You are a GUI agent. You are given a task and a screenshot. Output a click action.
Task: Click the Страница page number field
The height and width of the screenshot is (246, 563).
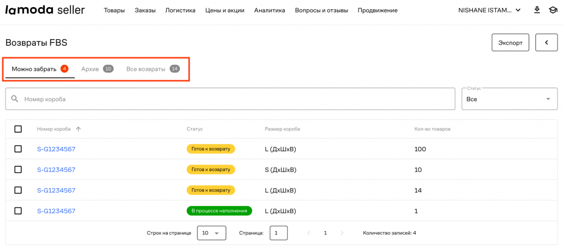point(278,233)
